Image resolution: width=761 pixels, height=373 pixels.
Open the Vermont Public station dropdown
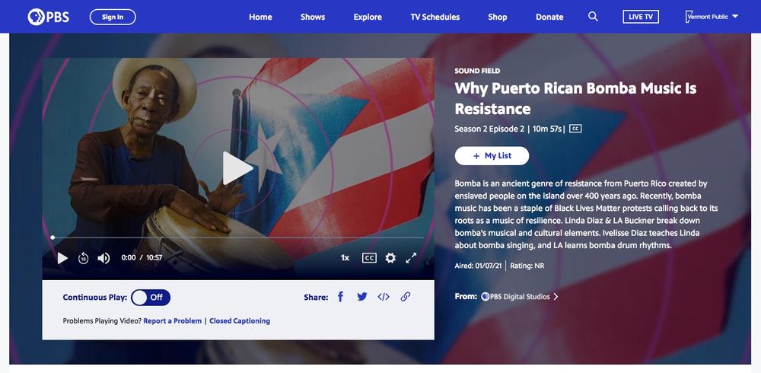(x=712, y=17)
